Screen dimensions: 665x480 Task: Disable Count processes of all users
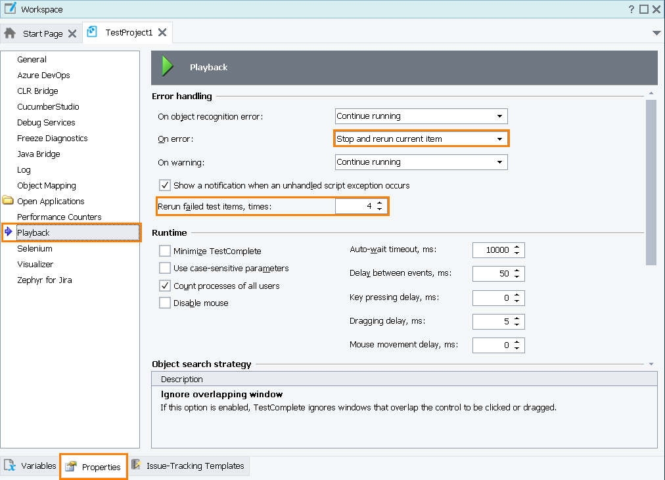tap(165, 286)
